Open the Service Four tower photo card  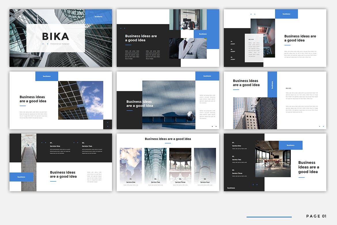(x=205, y=166)
